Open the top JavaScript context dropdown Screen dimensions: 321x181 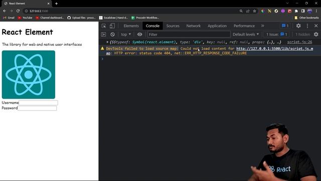point(126,35)
